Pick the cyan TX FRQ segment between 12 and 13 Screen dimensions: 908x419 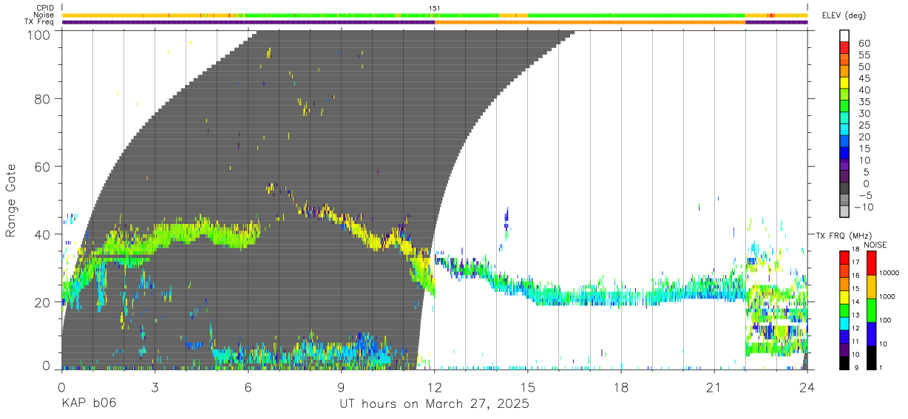pos(844,323)
